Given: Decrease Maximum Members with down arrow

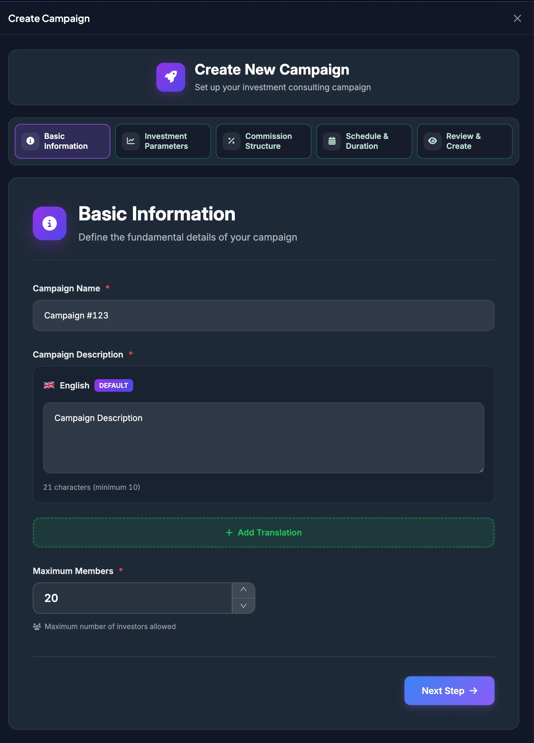Looking at the screenshot, I should click(244, 606).
